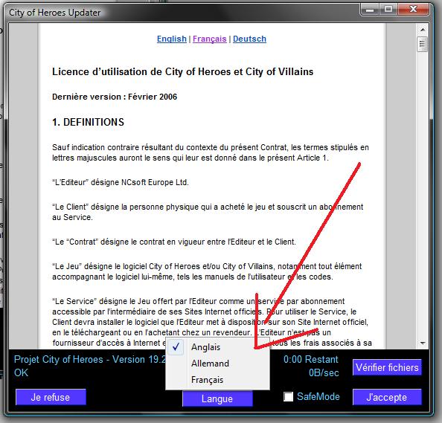
Task: Open the Langue dropdown button
Action: 217,398
